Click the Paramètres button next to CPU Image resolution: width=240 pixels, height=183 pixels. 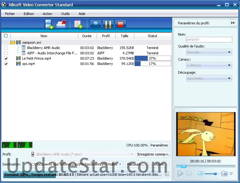click(159, 145)
